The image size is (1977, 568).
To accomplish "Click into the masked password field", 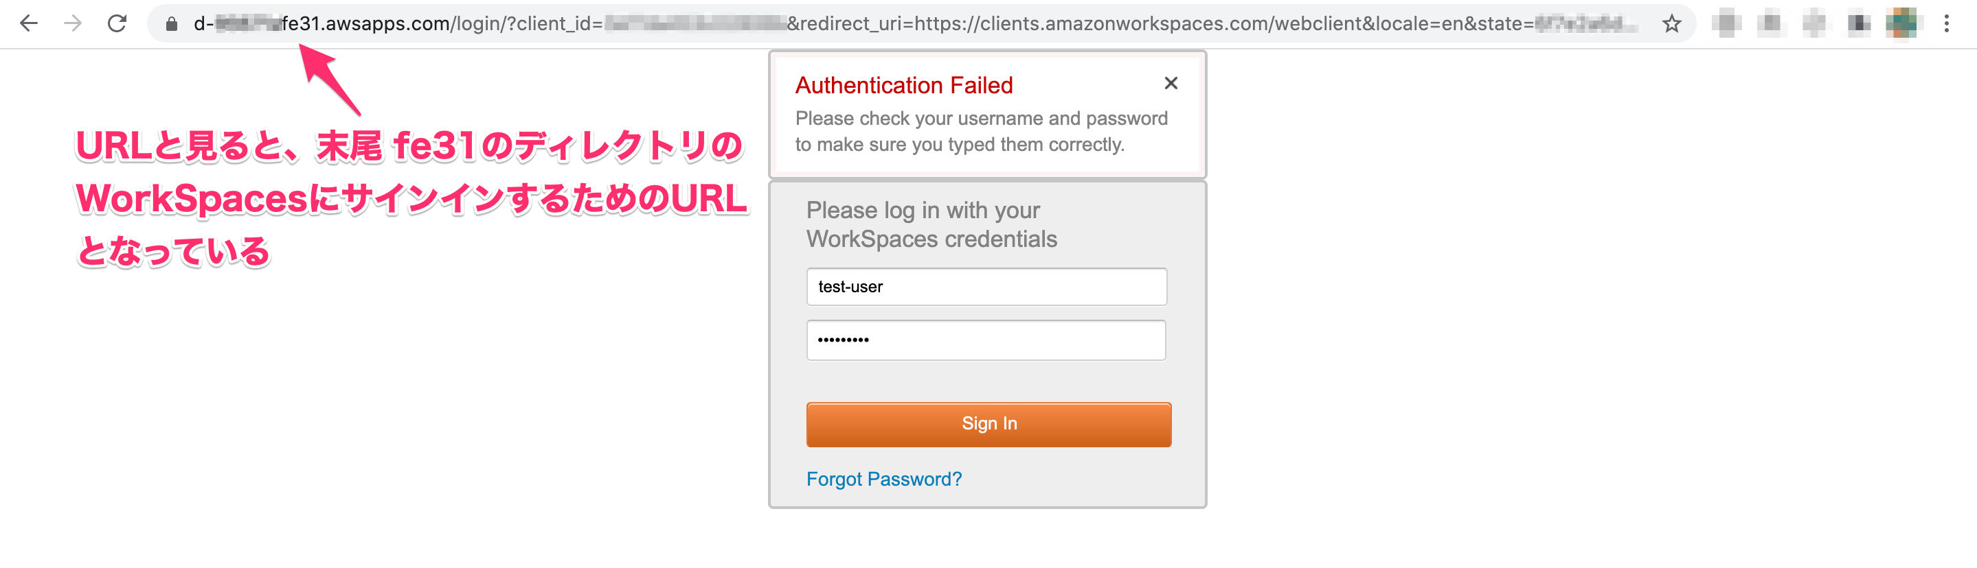I will [986, 340].
